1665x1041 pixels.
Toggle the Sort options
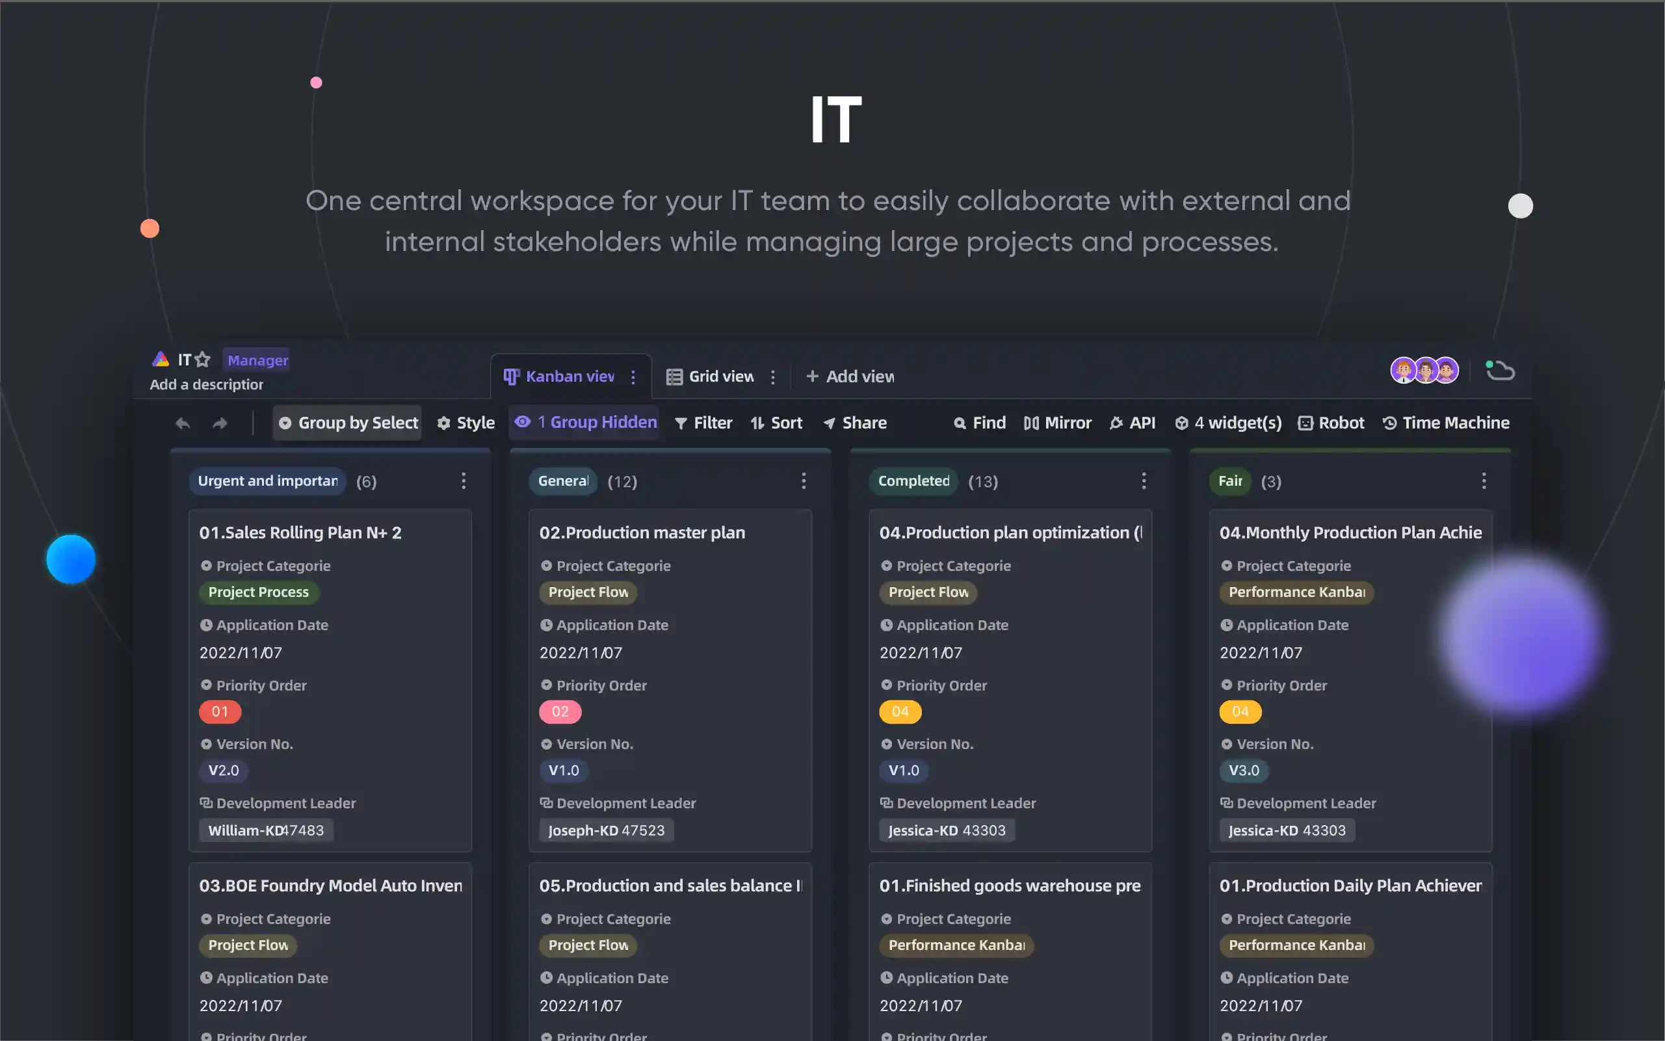point(776,423)
